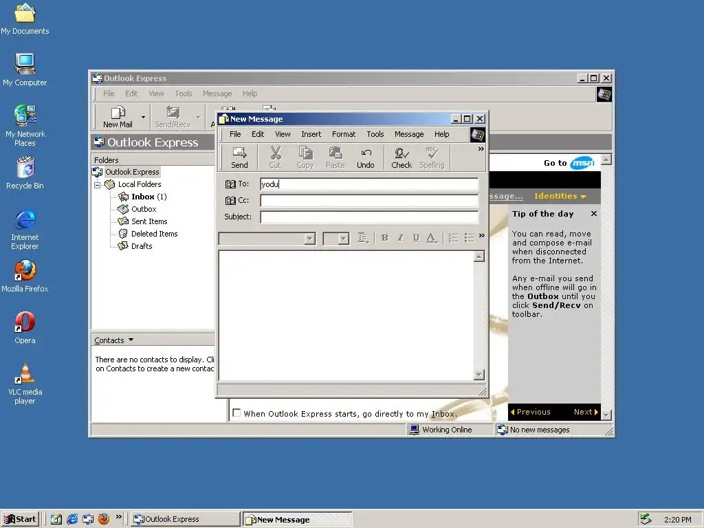
Task: Click Go to msn link
Action: pos(569,163)
